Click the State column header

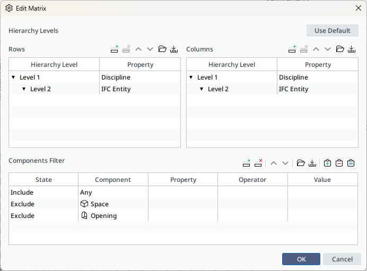pyautogui.click(x=43, y=179)
